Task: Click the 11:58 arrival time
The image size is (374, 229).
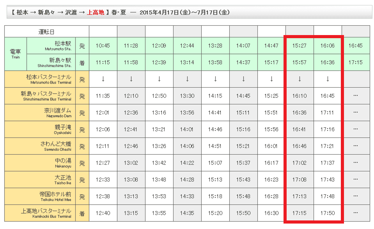Action: [x=131, y=62]
